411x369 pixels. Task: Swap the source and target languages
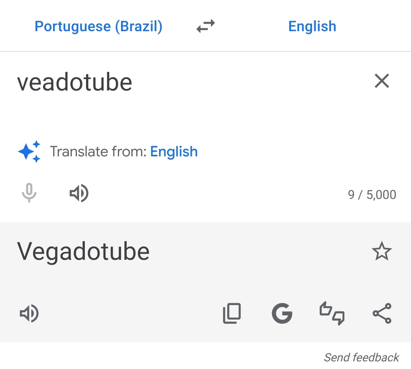[205, 26]
